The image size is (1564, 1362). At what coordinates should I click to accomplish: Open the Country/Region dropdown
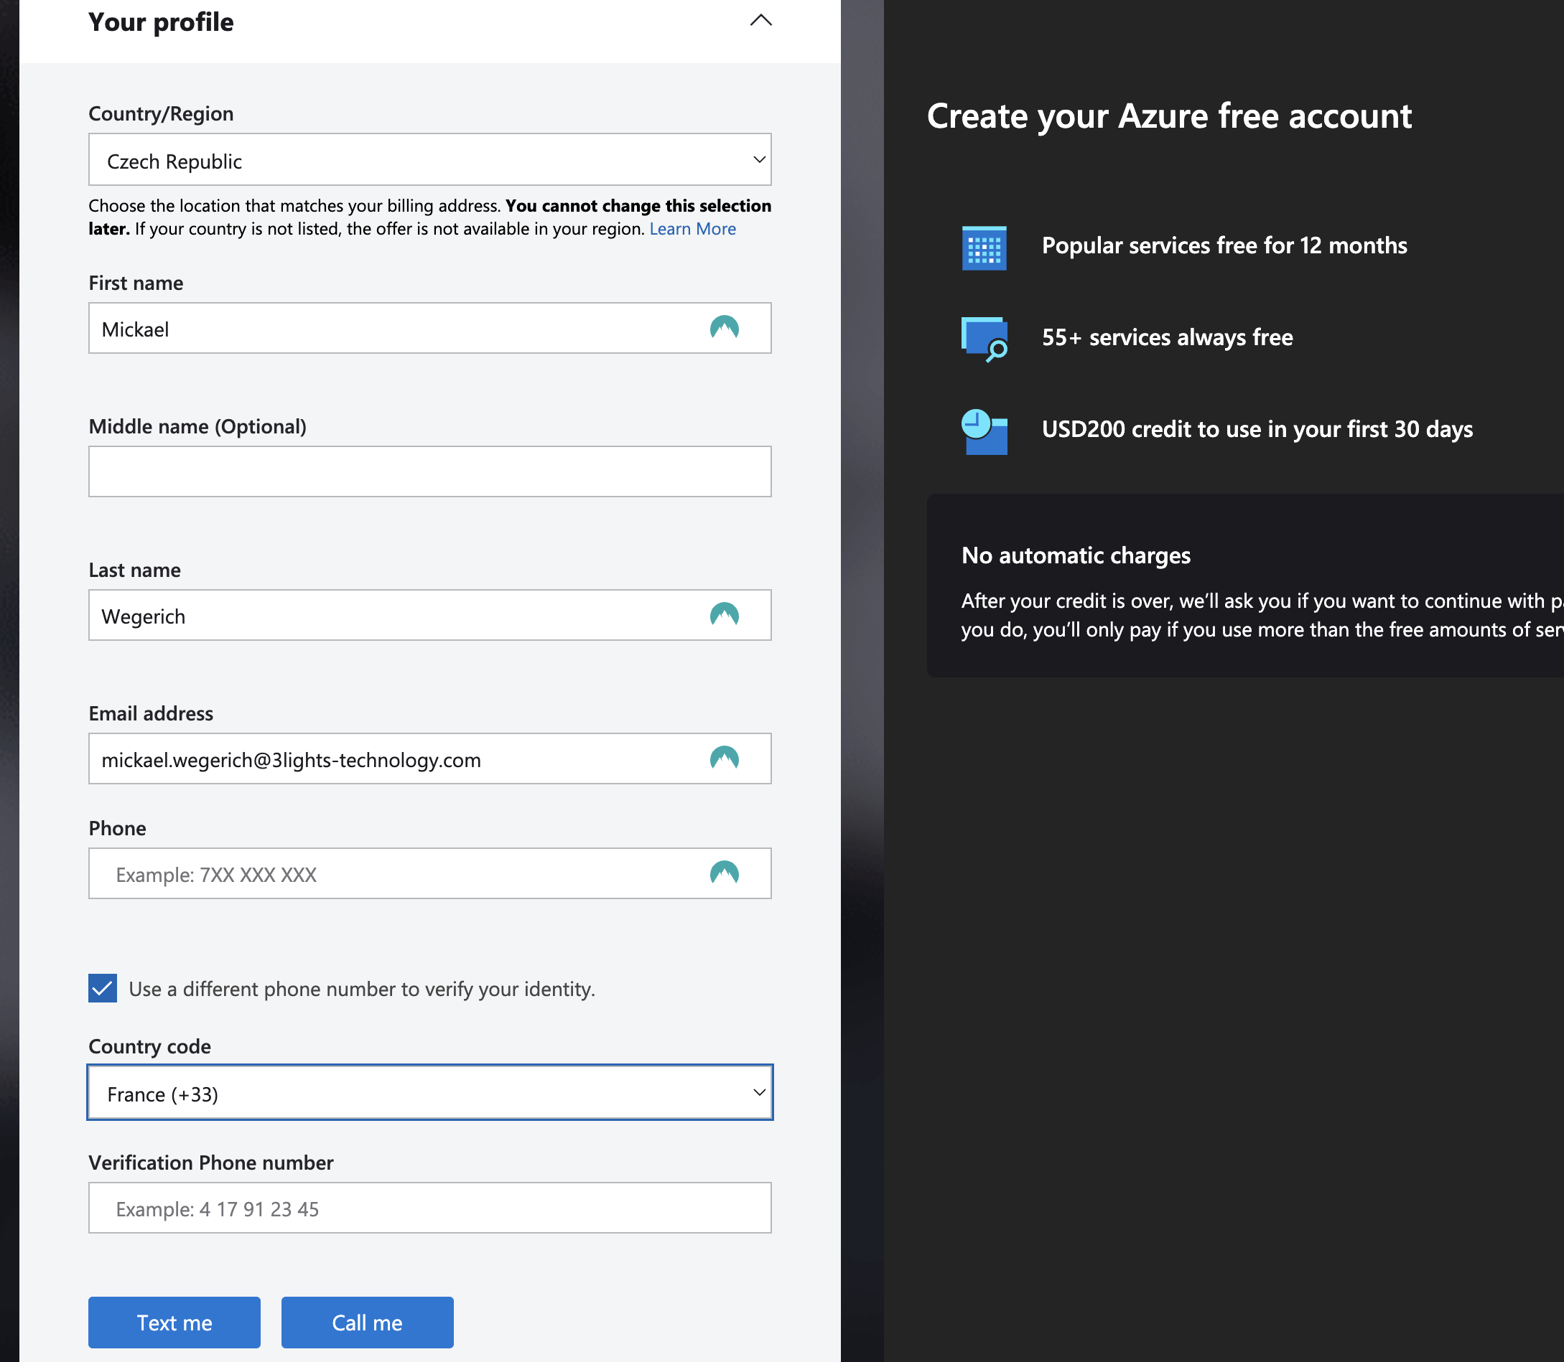pos(430,159)
